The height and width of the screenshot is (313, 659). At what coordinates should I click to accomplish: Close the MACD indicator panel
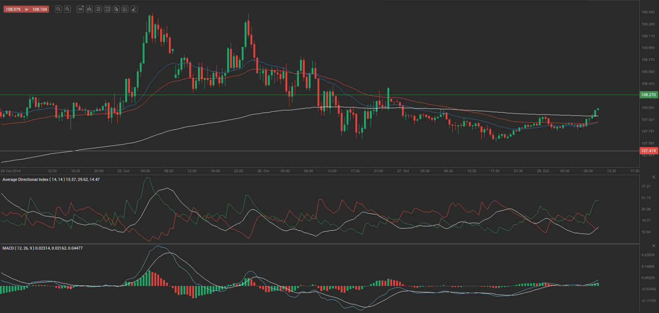click(653, 246)
